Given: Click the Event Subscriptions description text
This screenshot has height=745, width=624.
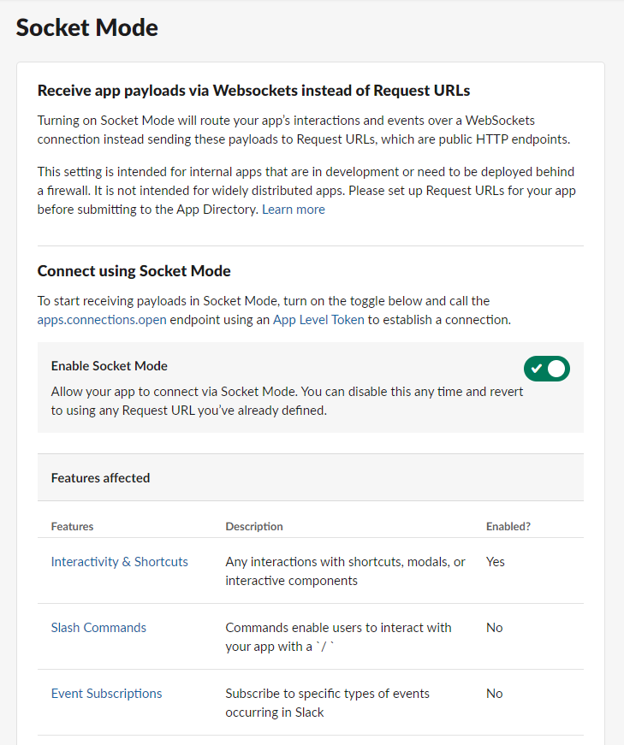Looking at the screenshot, I should coord(327,703).
